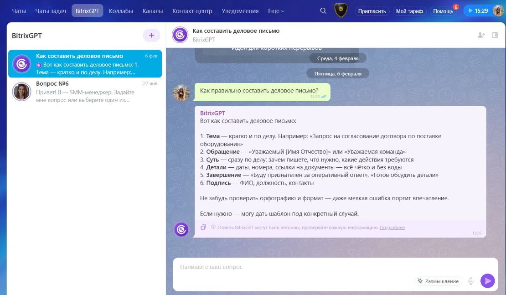Click the gold shield company logo icon
506x295 pixels.
[x=341, y=10]
